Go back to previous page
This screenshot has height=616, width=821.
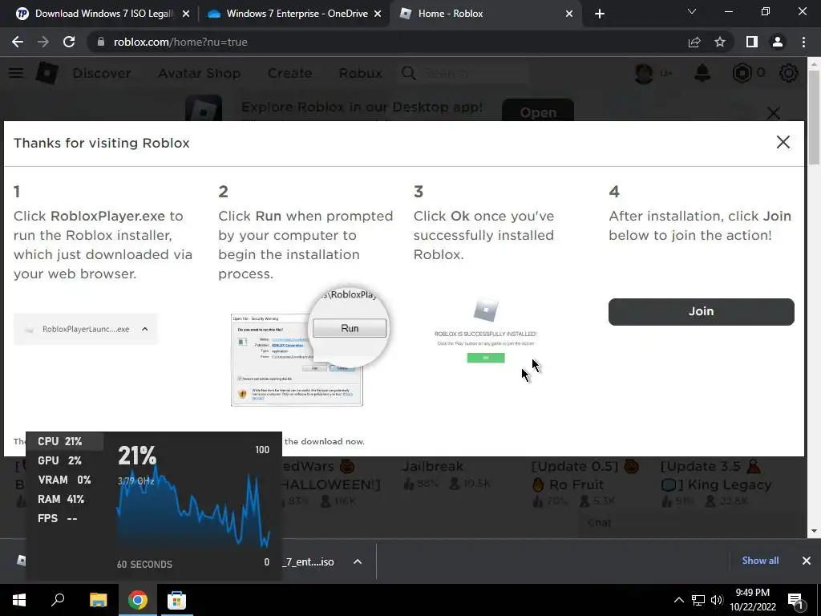[18, 42]
